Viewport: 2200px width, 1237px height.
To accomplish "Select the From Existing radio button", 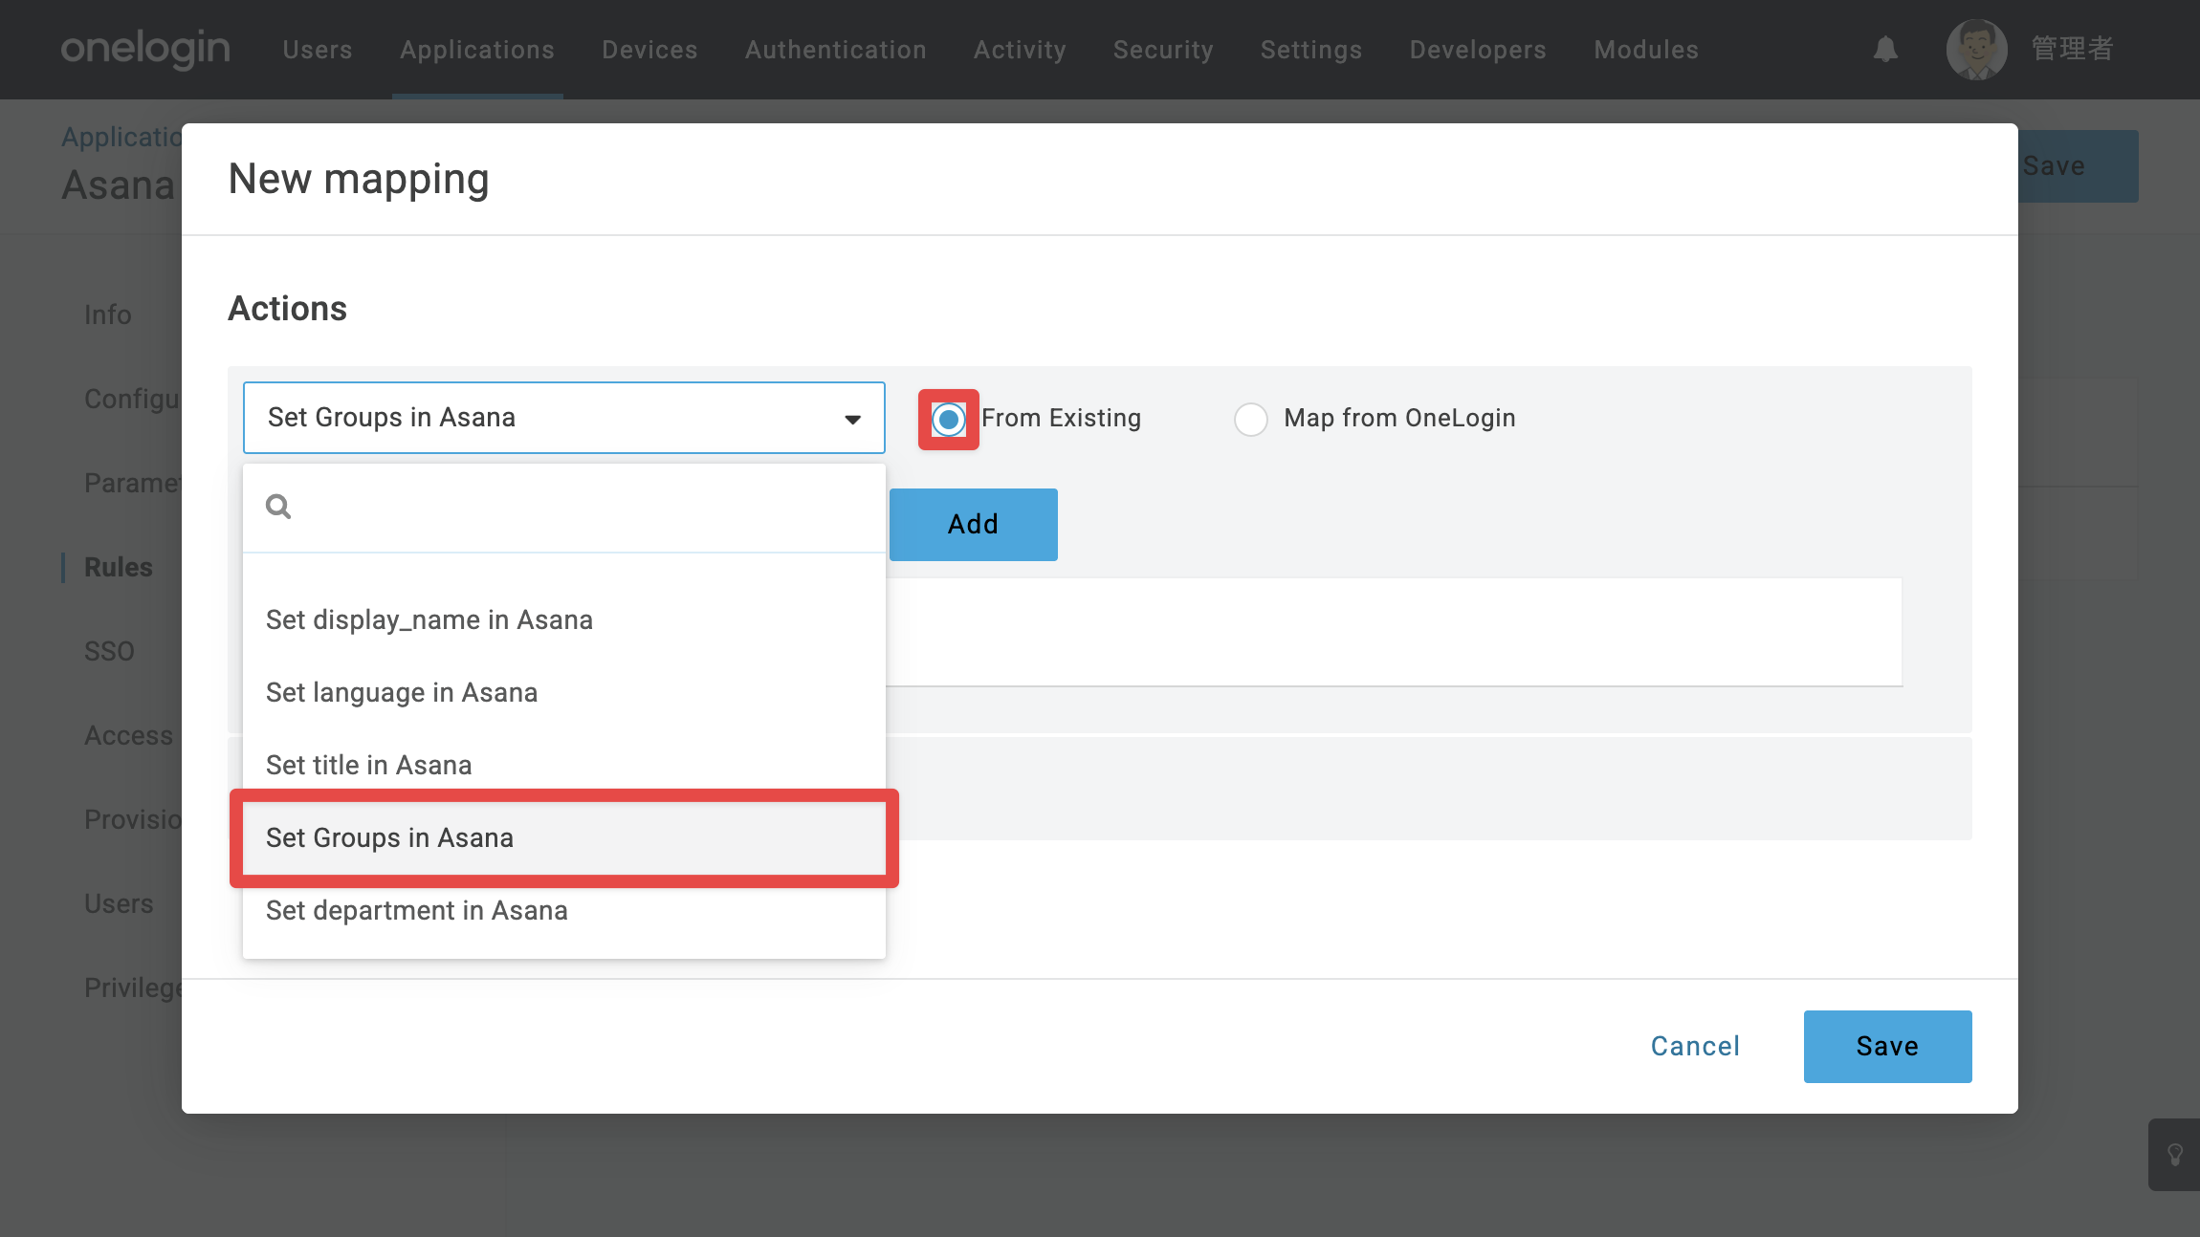I will (949, 419).
